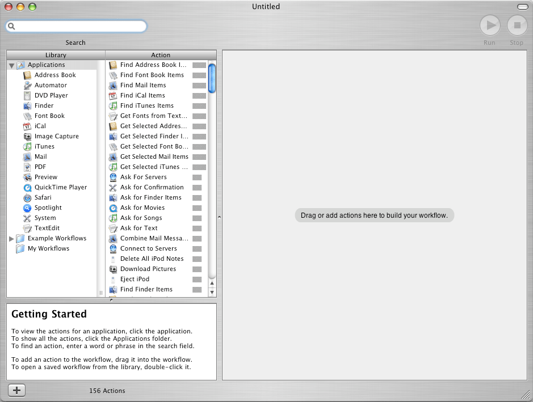The image size is (533, 402).
Task: Click icon beside Ask for Confirmation action
Action: 113,187
